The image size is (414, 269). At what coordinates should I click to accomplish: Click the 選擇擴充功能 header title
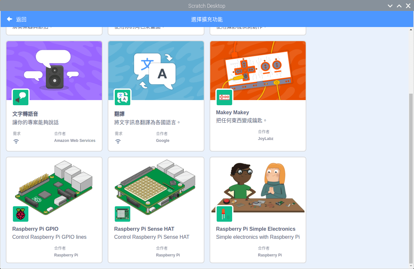point(207,20)
